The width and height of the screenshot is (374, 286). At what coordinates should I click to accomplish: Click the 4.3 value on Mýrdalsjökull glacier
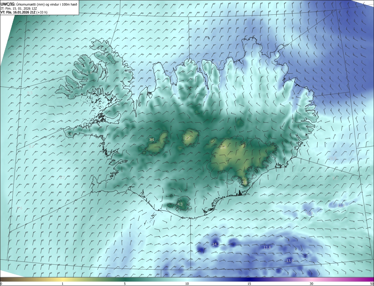[180, 204]
